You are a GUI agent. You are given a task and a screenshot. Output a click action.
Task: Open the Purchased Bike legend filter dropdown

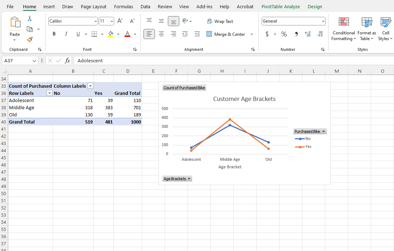[324, 131]
